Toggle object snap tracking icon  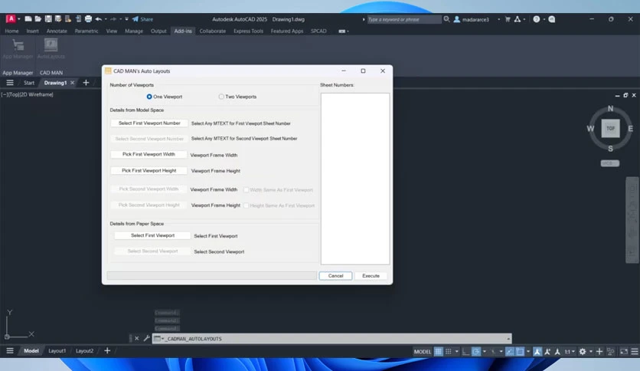[510, 351]
